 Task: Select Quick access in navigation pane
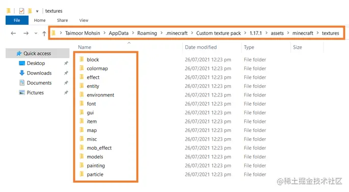37,53
